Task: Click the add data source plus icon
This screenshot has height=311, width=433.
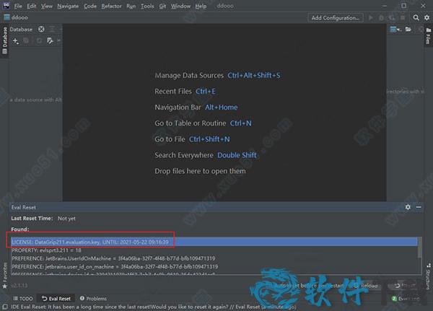Action: click(x=14, y=40)
